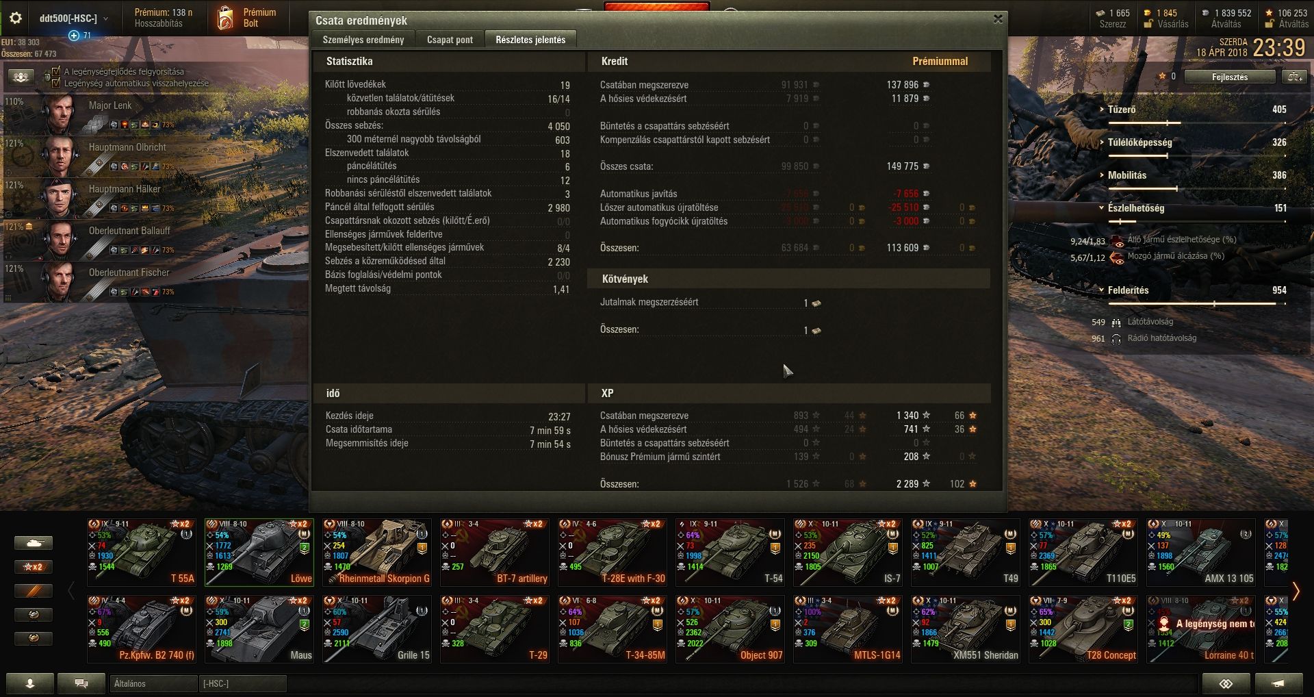The image size is (1314, 697).
Task: Open the Prémium Bolt shop icon
Action: click(x=226, y=18)
